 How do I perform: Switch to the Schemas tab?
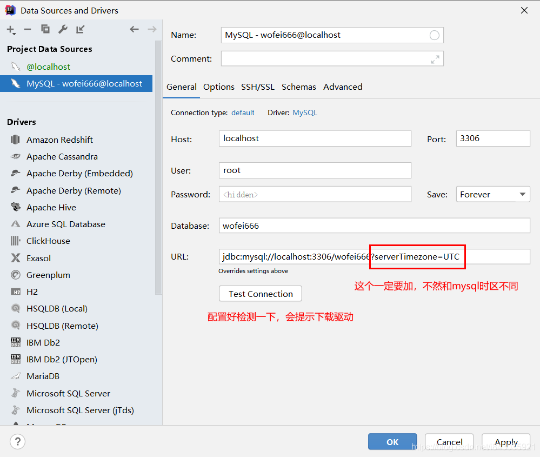pos(298,87)
